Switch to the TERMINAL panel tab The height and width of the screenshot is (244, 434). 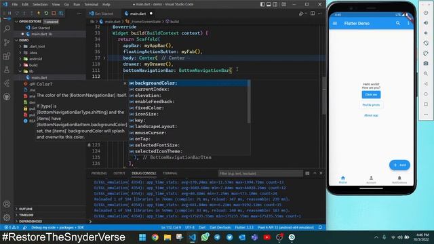[x=170, y=174]
